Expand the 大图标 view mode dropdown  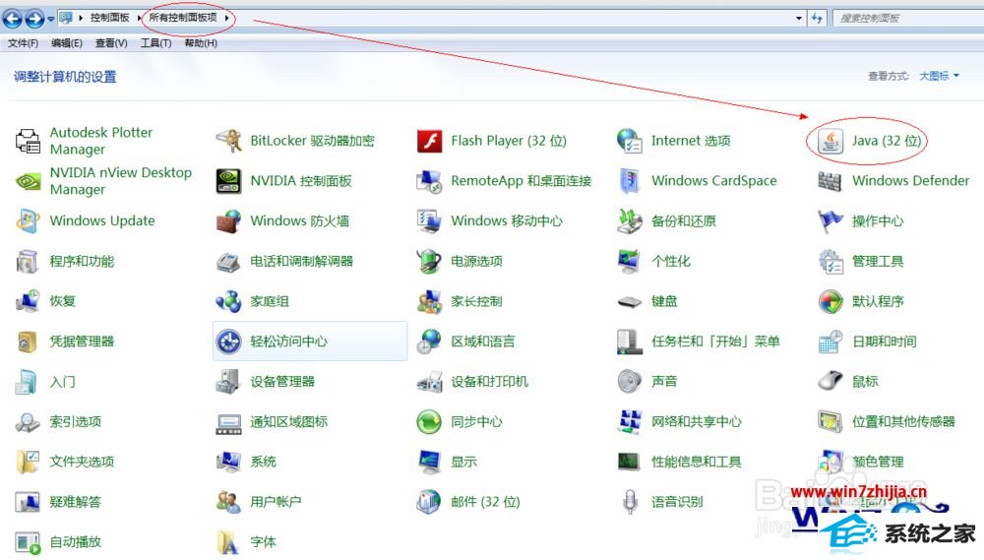[x=940, y=76]
